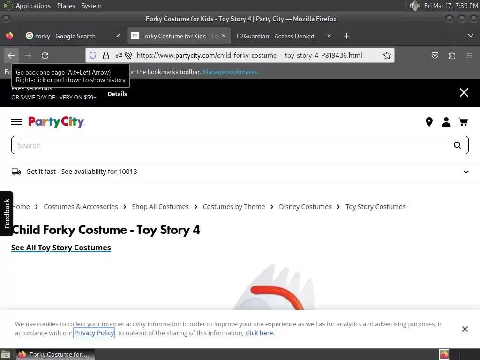Close the cookie notice

465,329
